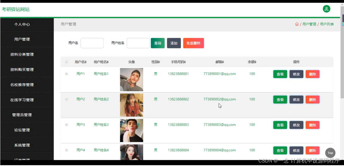Click 删除 for 用户1
The image size is (344, 166).
312,74
